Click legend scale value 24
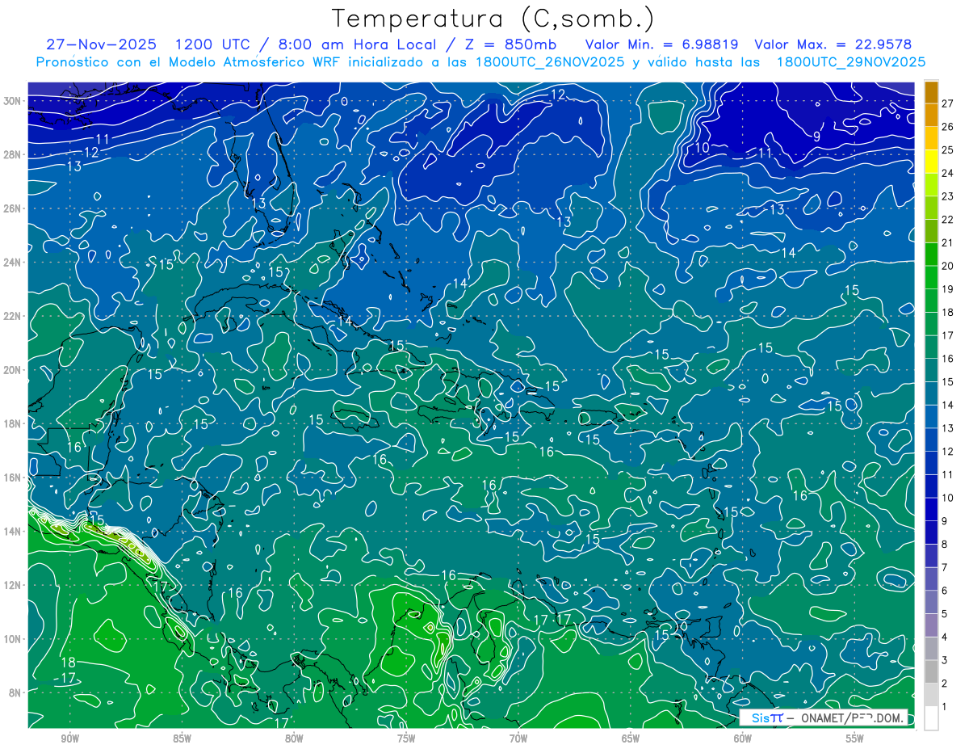 pyautogui.click(x=949, y=173)
